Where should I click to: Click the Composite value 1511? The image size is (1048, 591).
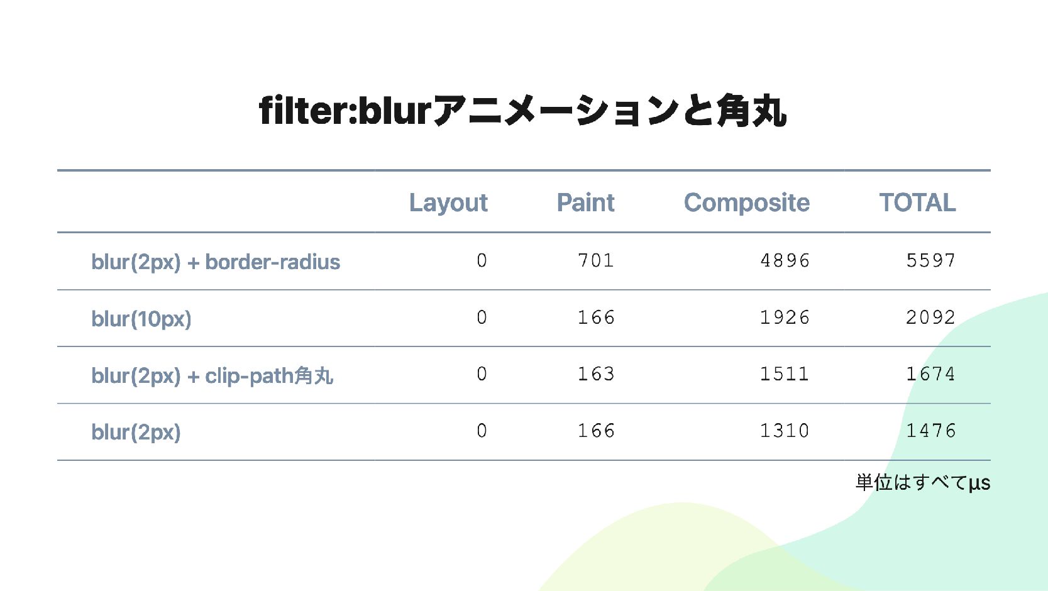pyautogui.click(x=785, y=374)
